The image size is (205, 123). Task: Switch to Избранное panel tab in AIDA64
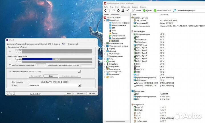point(115,15)
